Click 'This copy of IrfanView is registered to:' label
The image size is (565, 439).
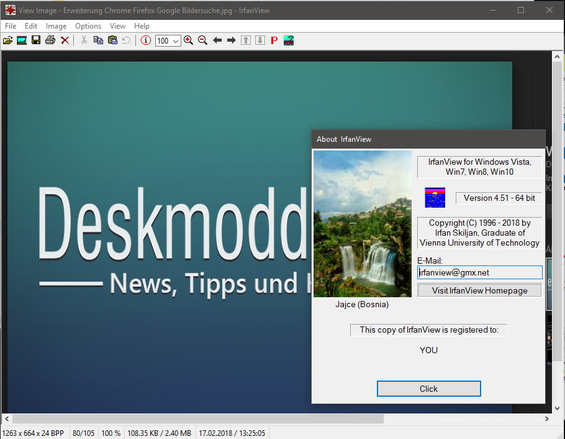(x=429, y=330)
